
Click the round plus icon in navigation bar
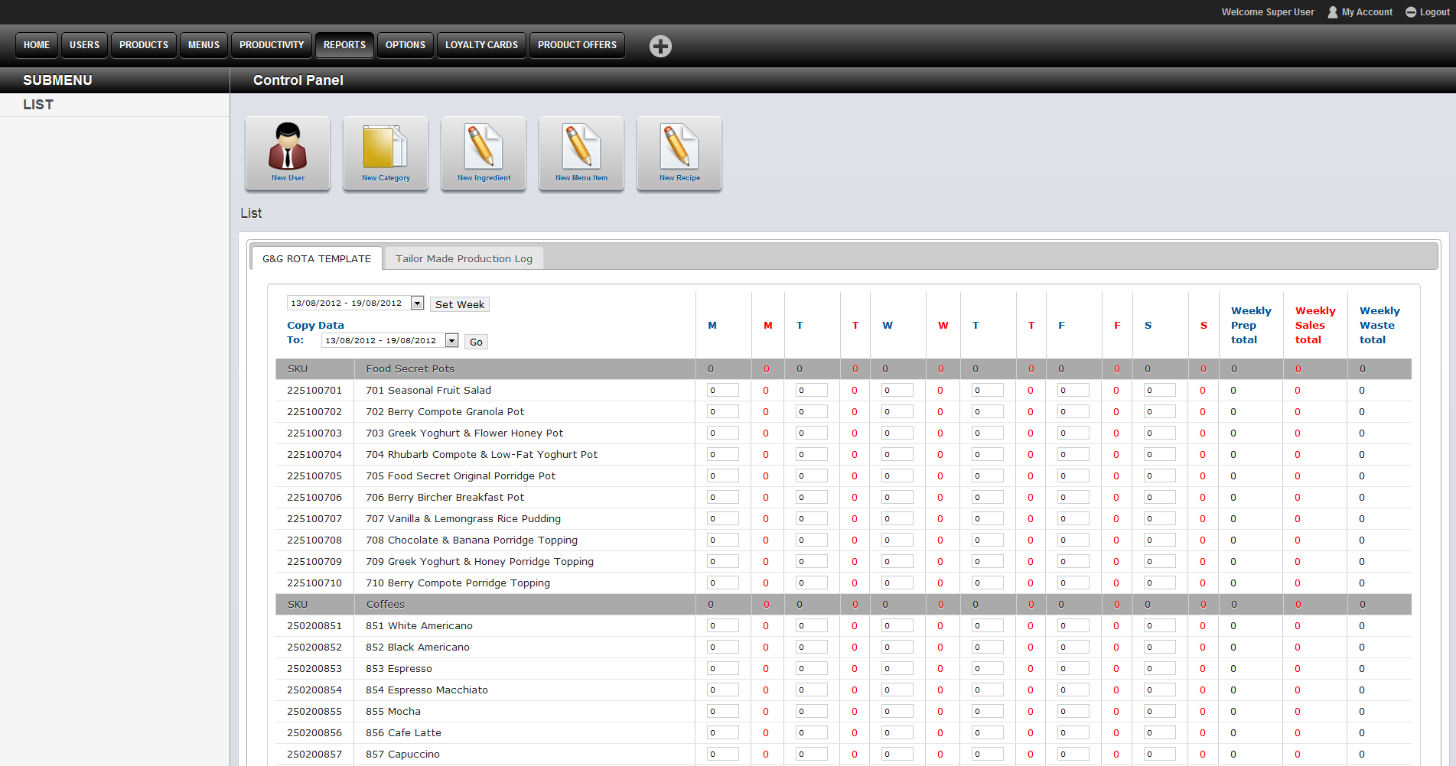(660, 46)
